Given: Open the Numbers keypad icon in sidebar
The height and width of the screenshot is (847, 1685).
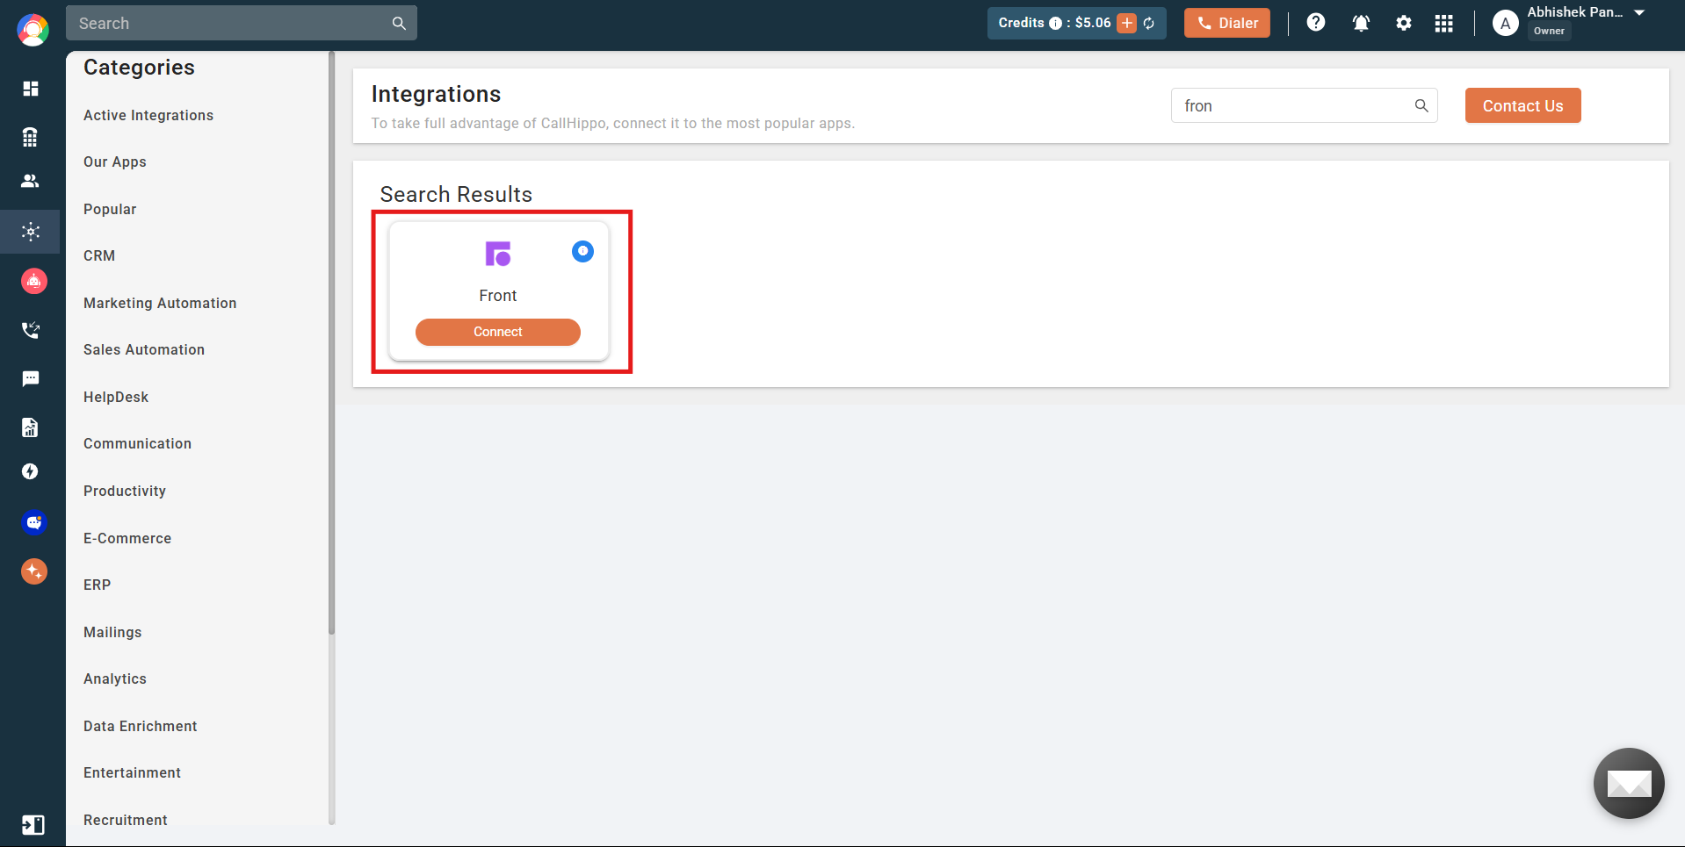Looking at the screenshot, I should click(31, 137).
